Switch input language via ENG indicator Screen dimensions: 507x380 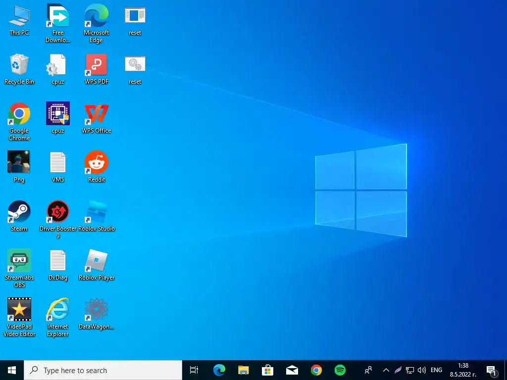click(436, 370)
